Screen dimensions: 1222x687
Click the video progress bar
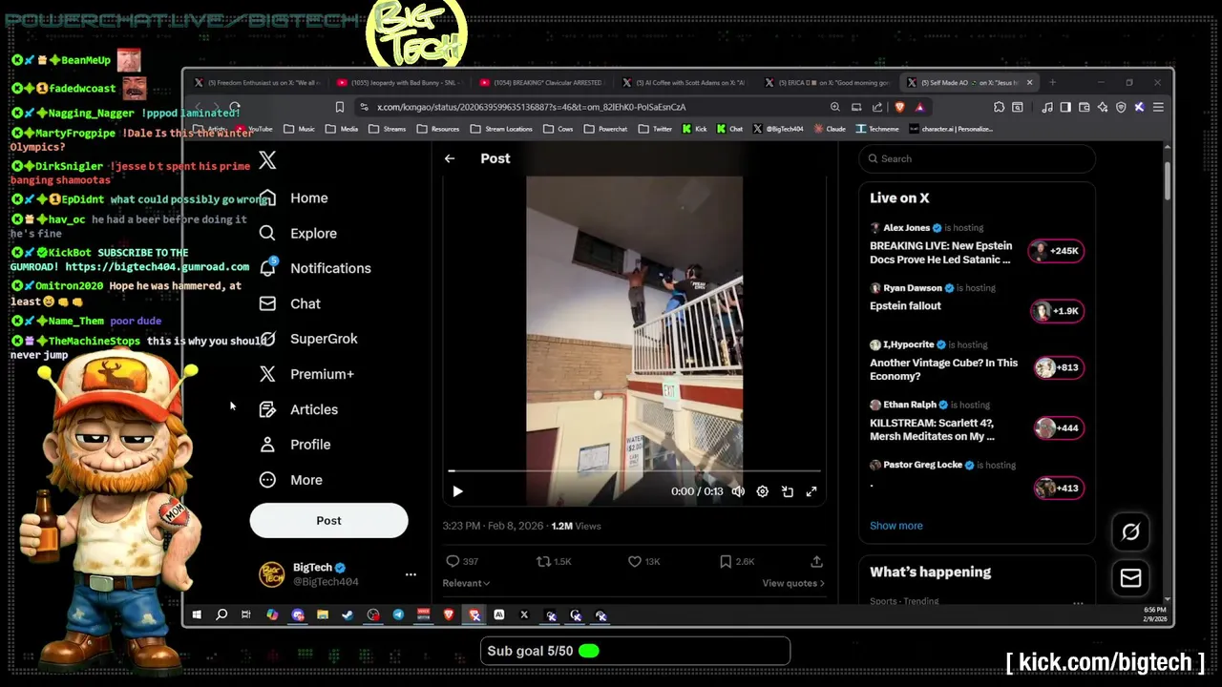pyautogui.click(x=634, y=471)
